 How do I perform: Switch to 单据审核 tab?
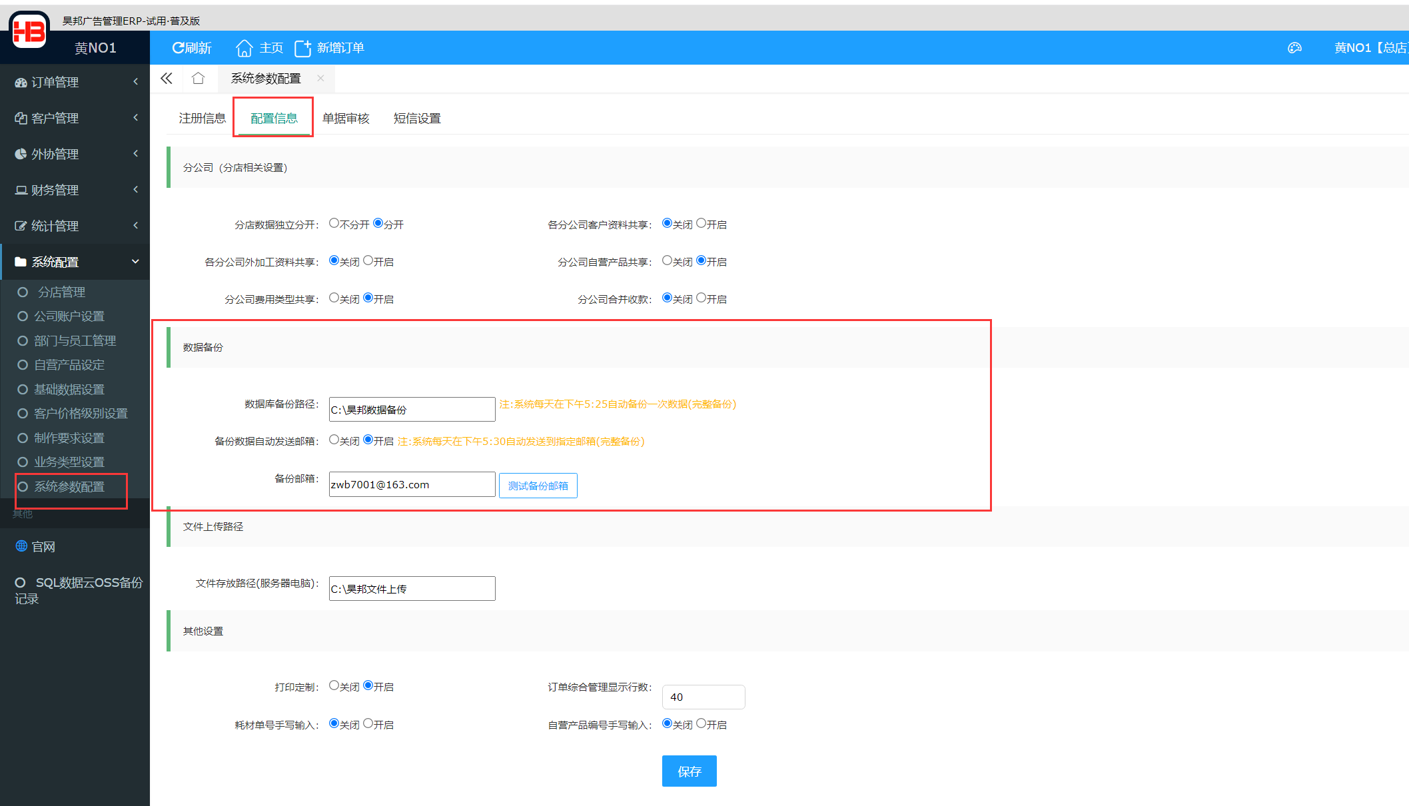(346, 118)
